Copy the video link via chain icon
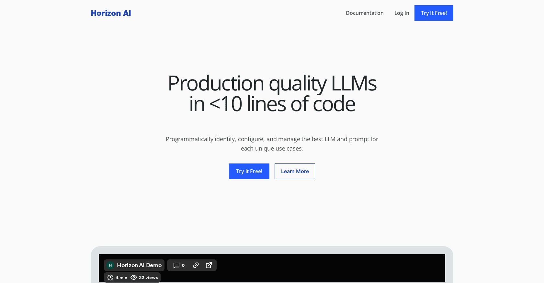Viewport: 544px width, 283px height. click(196, 265)
